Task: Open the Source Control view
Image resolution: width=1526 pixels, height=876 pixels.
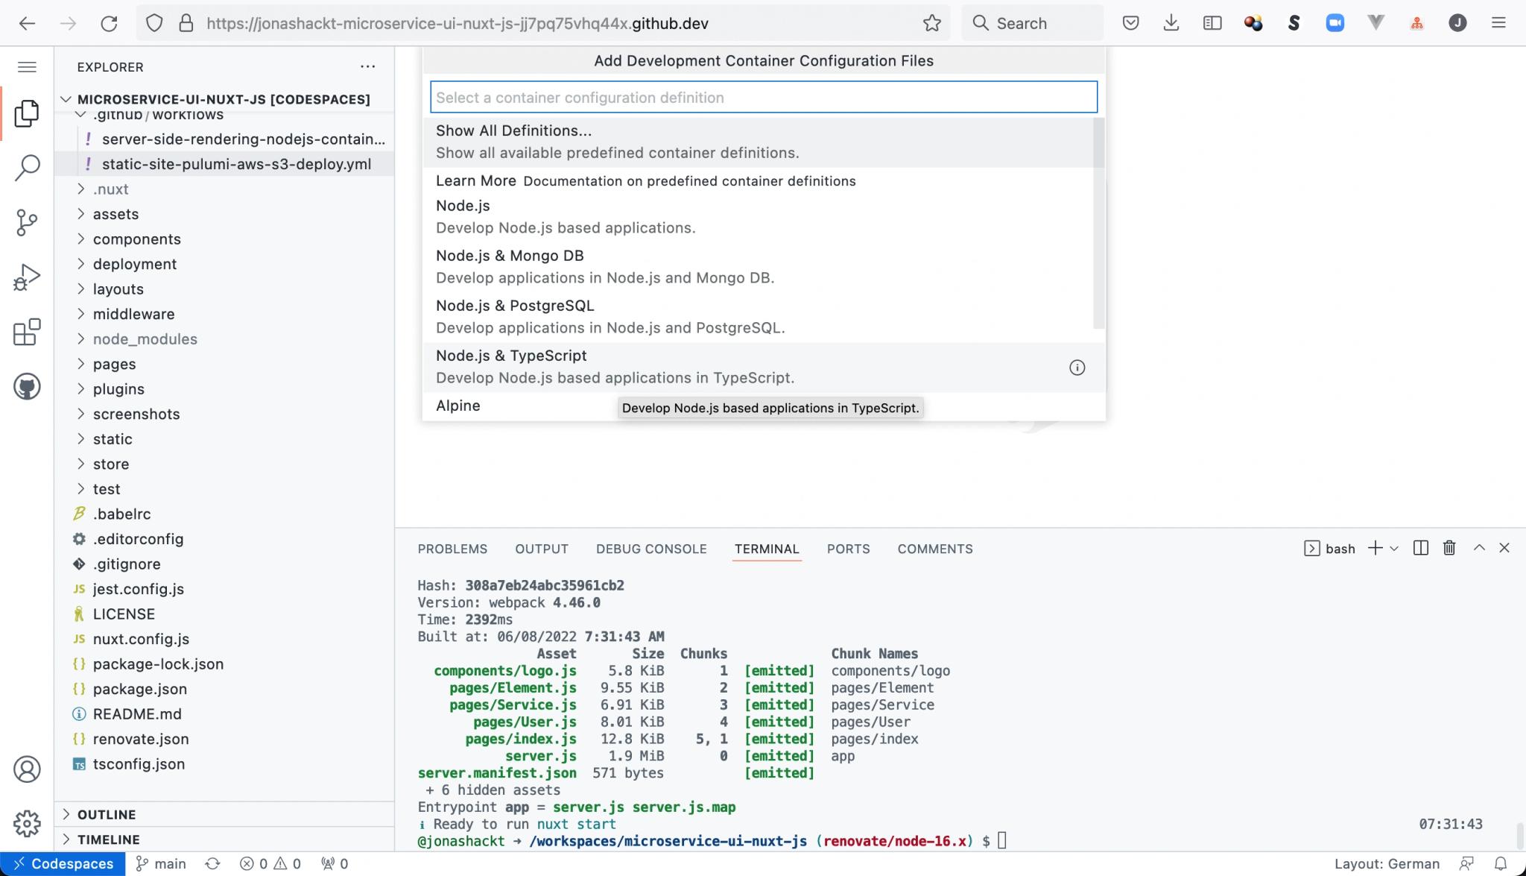Action: (28, 222)
